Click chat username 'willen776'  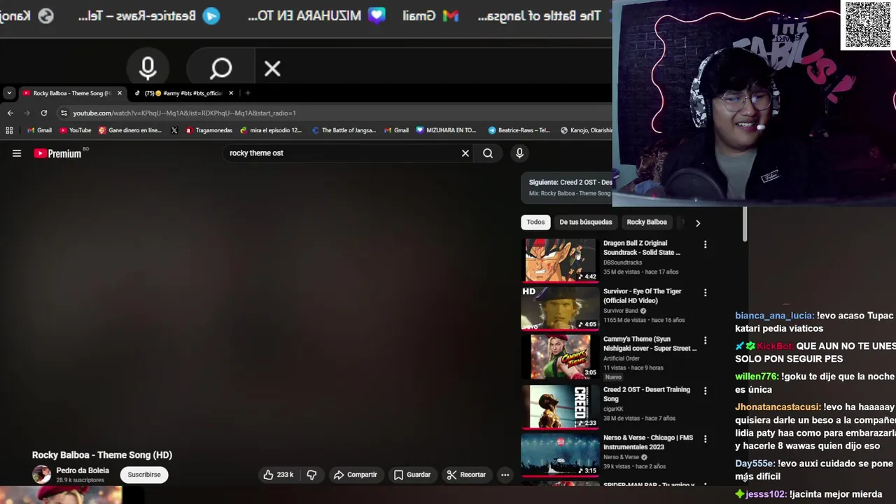pos(757,377)
